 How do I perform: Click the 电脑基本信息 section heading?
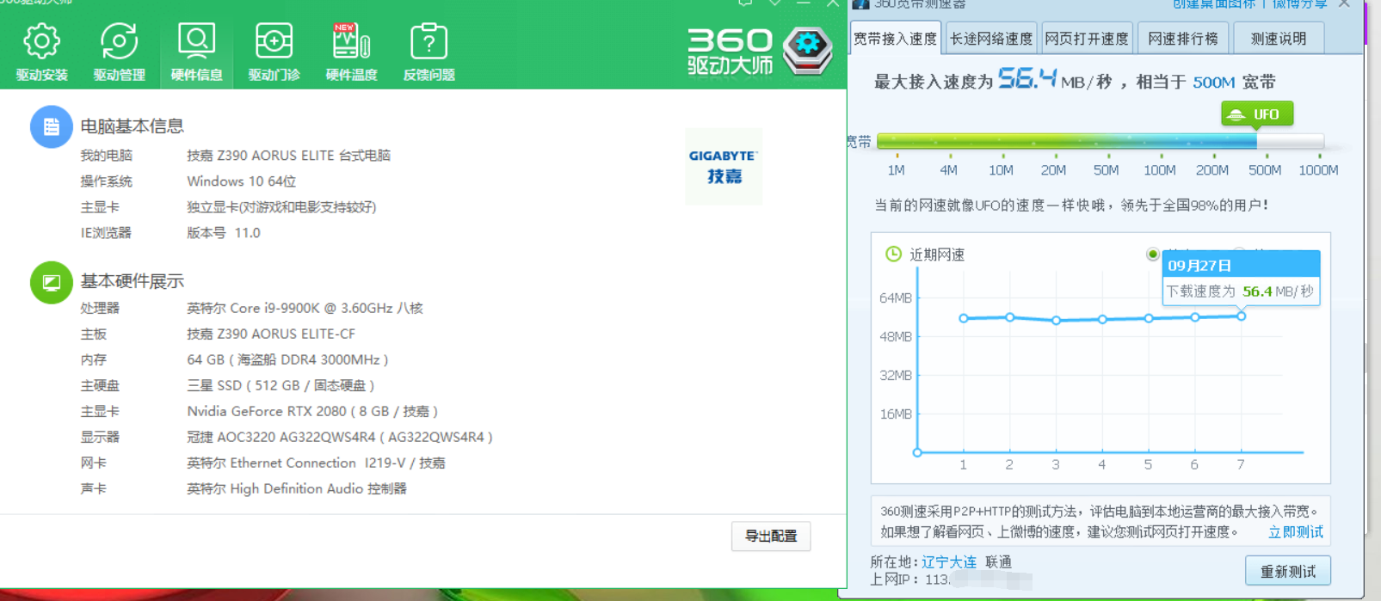tap(133, 126)
